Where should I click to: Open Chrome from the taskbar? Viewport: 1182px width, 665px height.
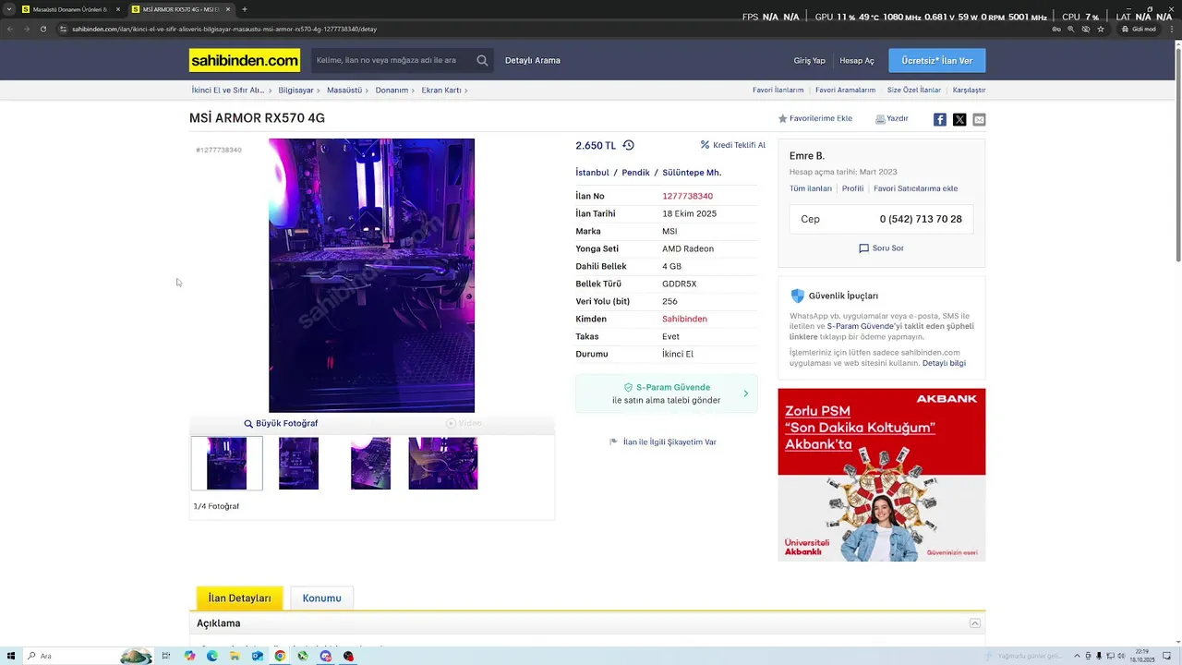(280, 656)
